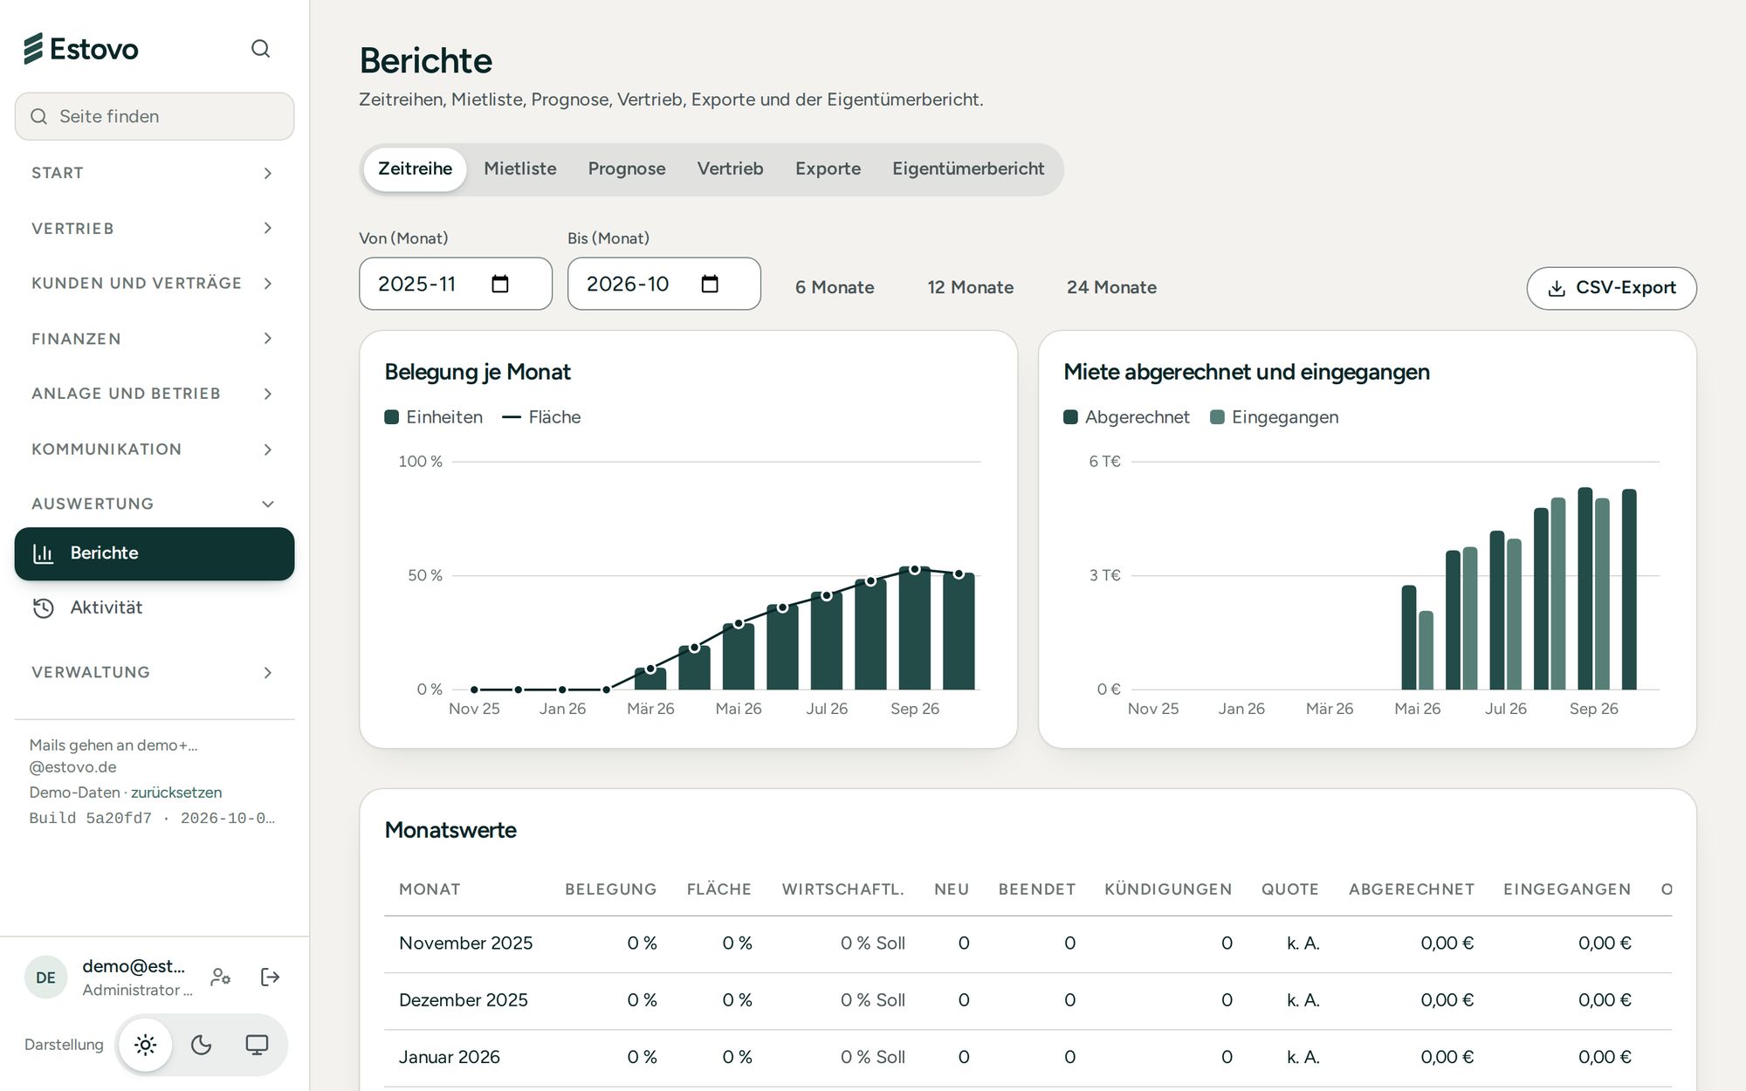1746x1091 pixels.
Task: Click the user settings icon
Action: 221,977
